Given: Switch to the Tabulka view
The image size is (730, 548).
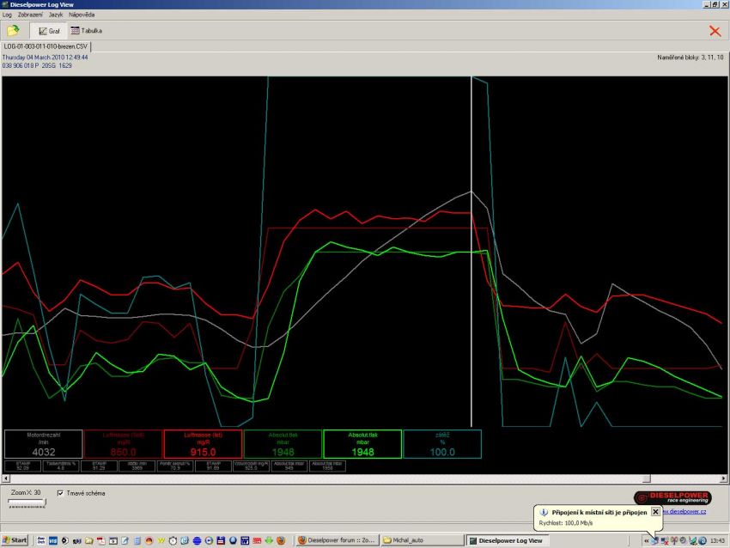Looking at the screenshot, I should (87, 31).
